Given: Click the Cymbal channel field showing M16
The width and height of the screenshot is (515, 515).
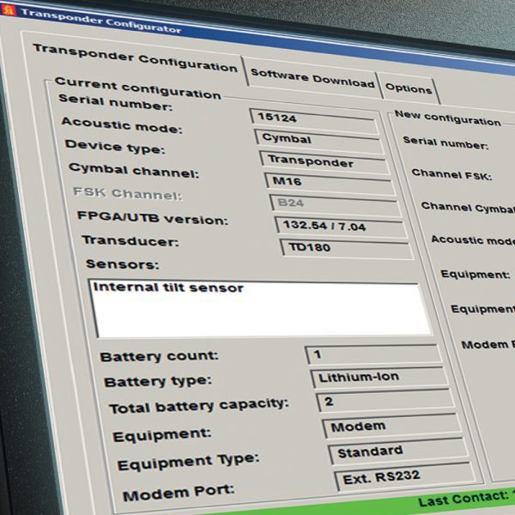Looking at the screenshot, I should click(x=329, y=183).
